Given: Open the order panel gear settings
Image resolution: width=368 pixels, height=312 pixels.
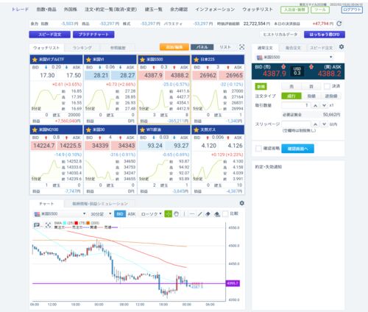Looking at the screenshot, I should pos(342,47).
